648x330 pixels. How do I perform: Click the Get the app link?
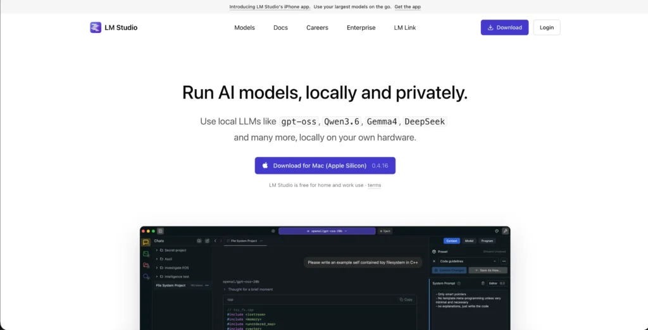coord(408,6)
